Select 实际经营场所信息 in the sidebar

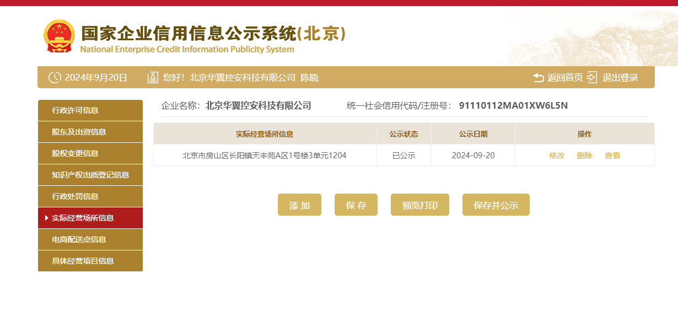[90, 218]
